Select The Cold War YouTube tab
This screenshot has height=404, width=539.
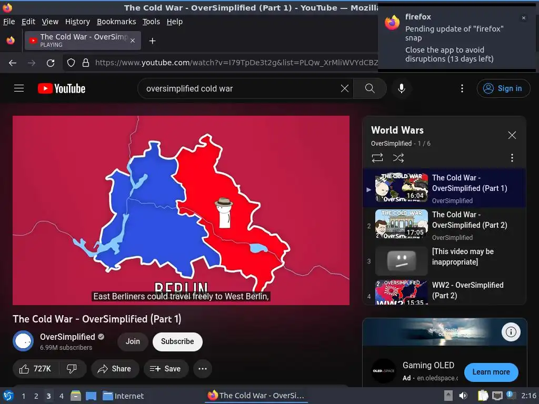coord(83,41)
